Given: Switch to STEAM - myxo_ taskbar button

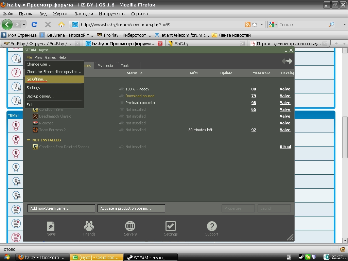Looking at the screenshot, I should pos(151,257).
